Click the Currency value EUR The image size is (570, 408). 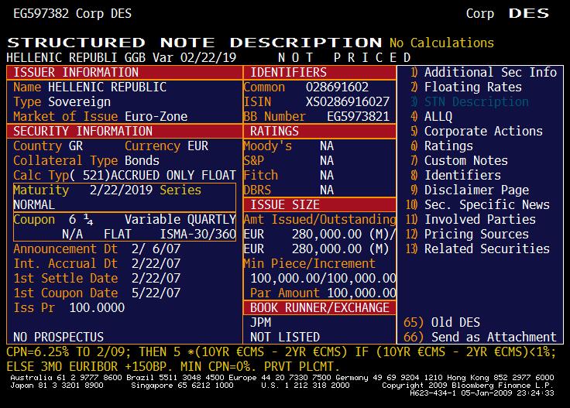pyautogui.click(x=198, y=146)
